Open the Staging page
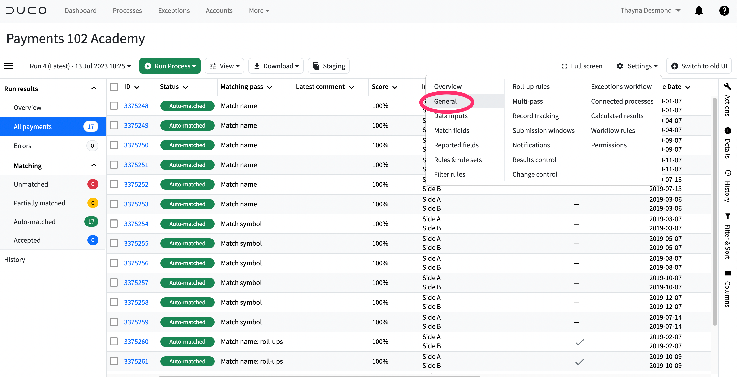Image resolution: width=737 pixels, height=377 pixels. [x=328, y=66]
